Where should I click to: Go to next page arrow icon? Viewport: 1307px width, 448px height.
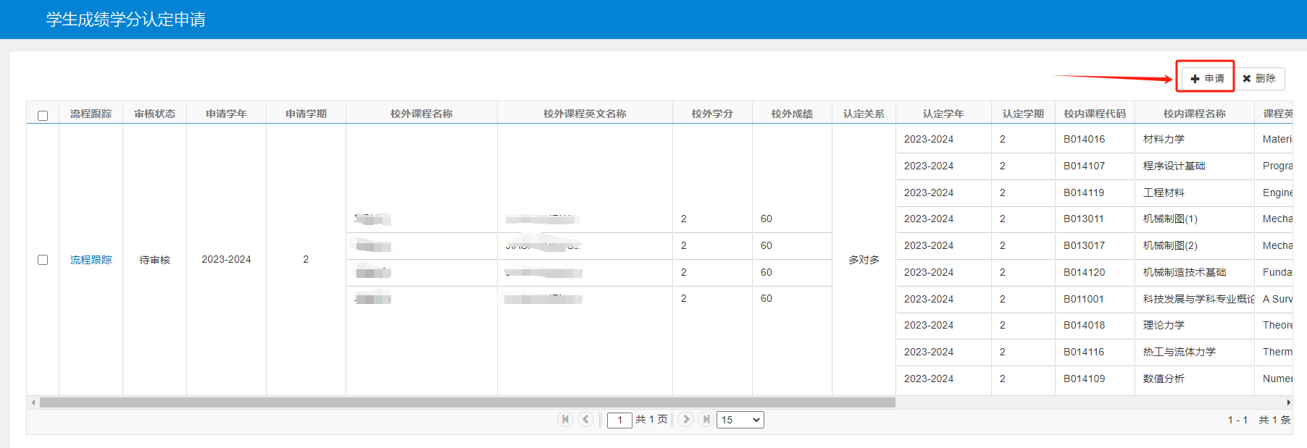tap(686, 419)
